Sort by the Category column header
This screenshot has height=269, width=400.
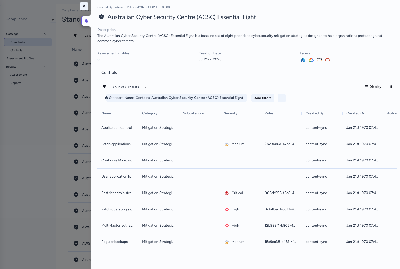150,113
